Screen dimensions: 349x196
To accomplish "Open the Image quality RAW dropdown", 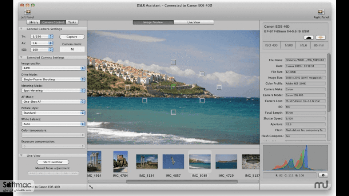I will point(53,68).
